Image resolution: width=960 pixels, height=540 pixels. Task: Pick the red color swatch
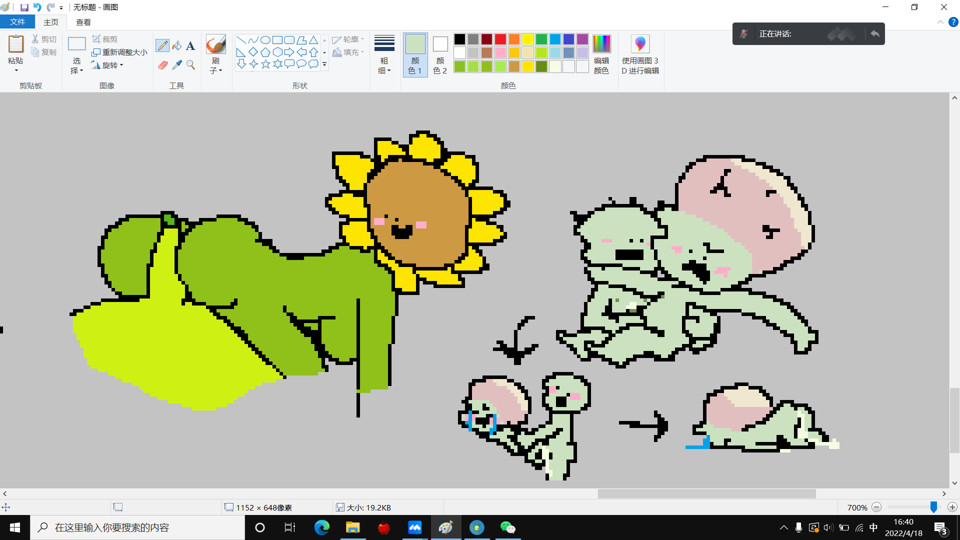[x=500, y=39]
